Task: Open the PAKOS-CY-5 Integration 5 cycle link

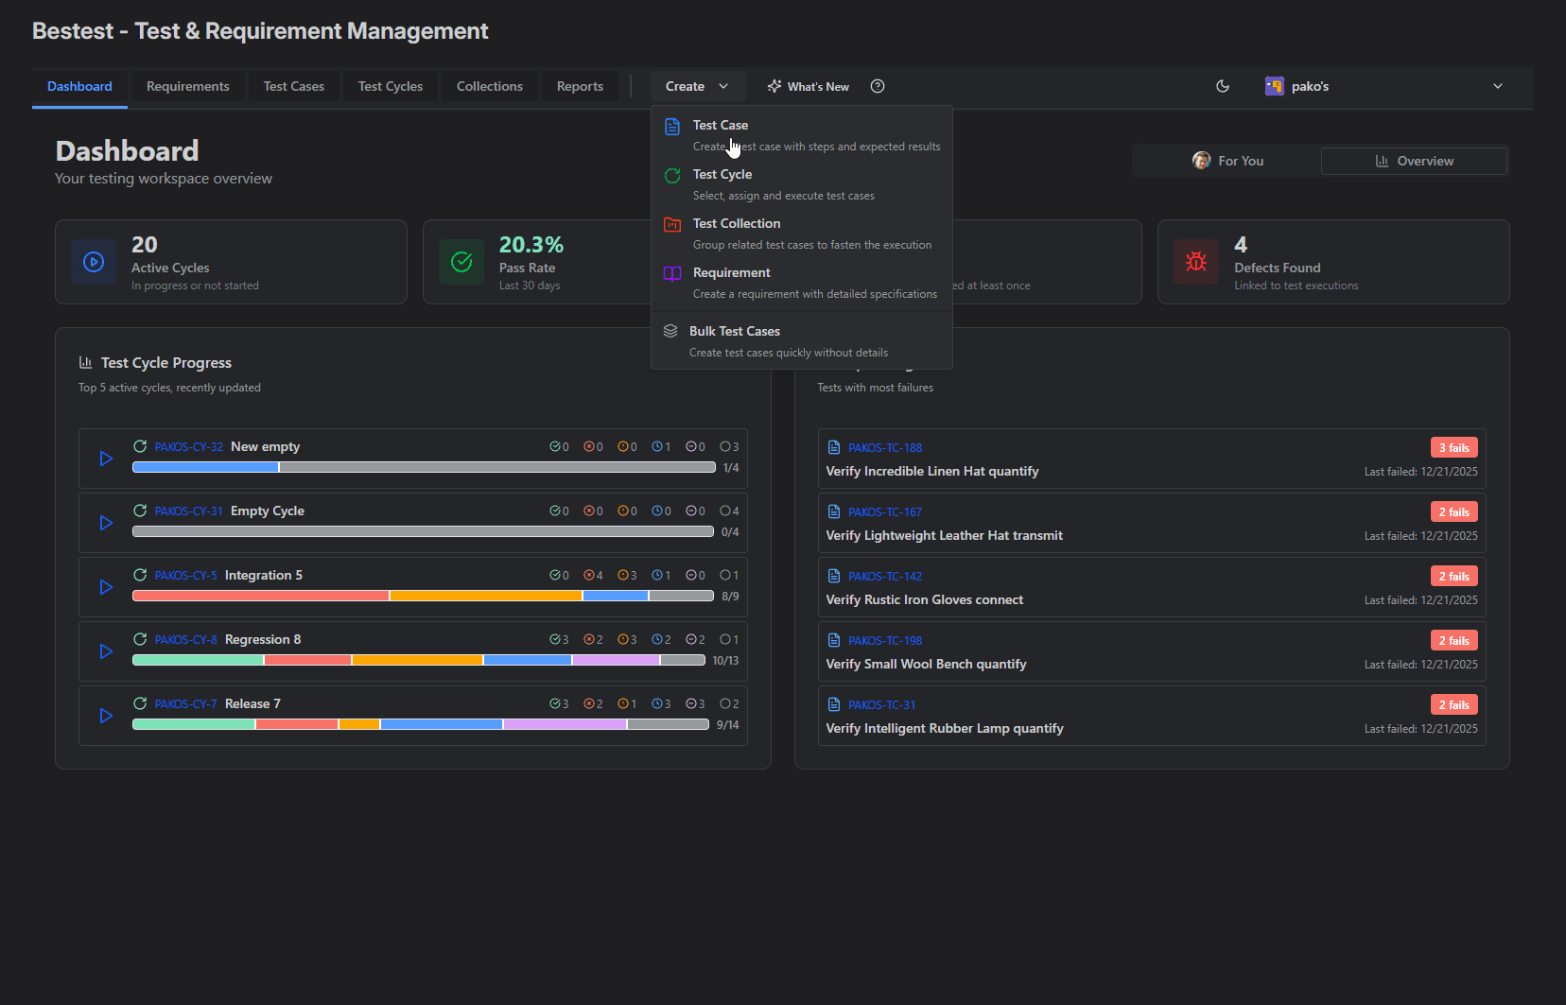Action: point(187,575)
